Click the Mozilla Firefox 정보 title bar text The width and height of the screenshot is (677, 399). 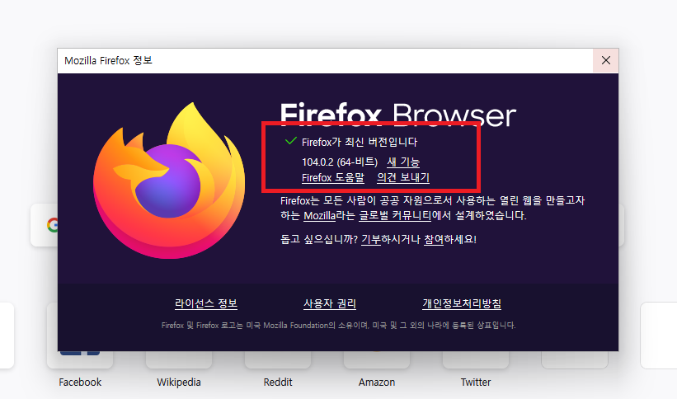[108, 60]
